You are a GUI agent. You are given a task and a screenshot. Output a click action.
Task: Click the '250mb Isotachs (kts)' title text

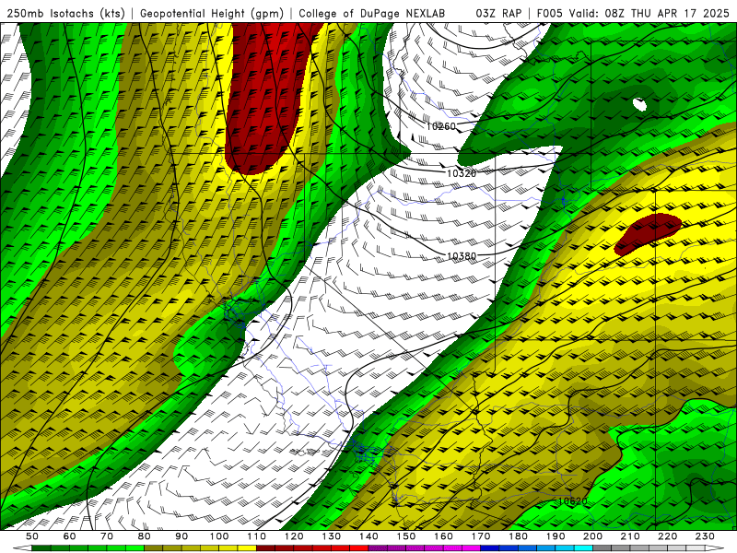(x=66, y=14)
